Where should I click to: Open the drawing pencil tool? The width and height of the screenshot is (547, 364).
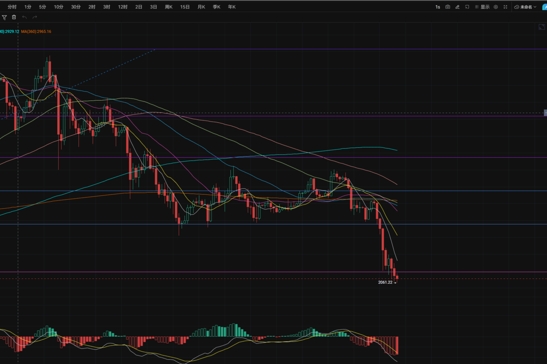[457, 7]
